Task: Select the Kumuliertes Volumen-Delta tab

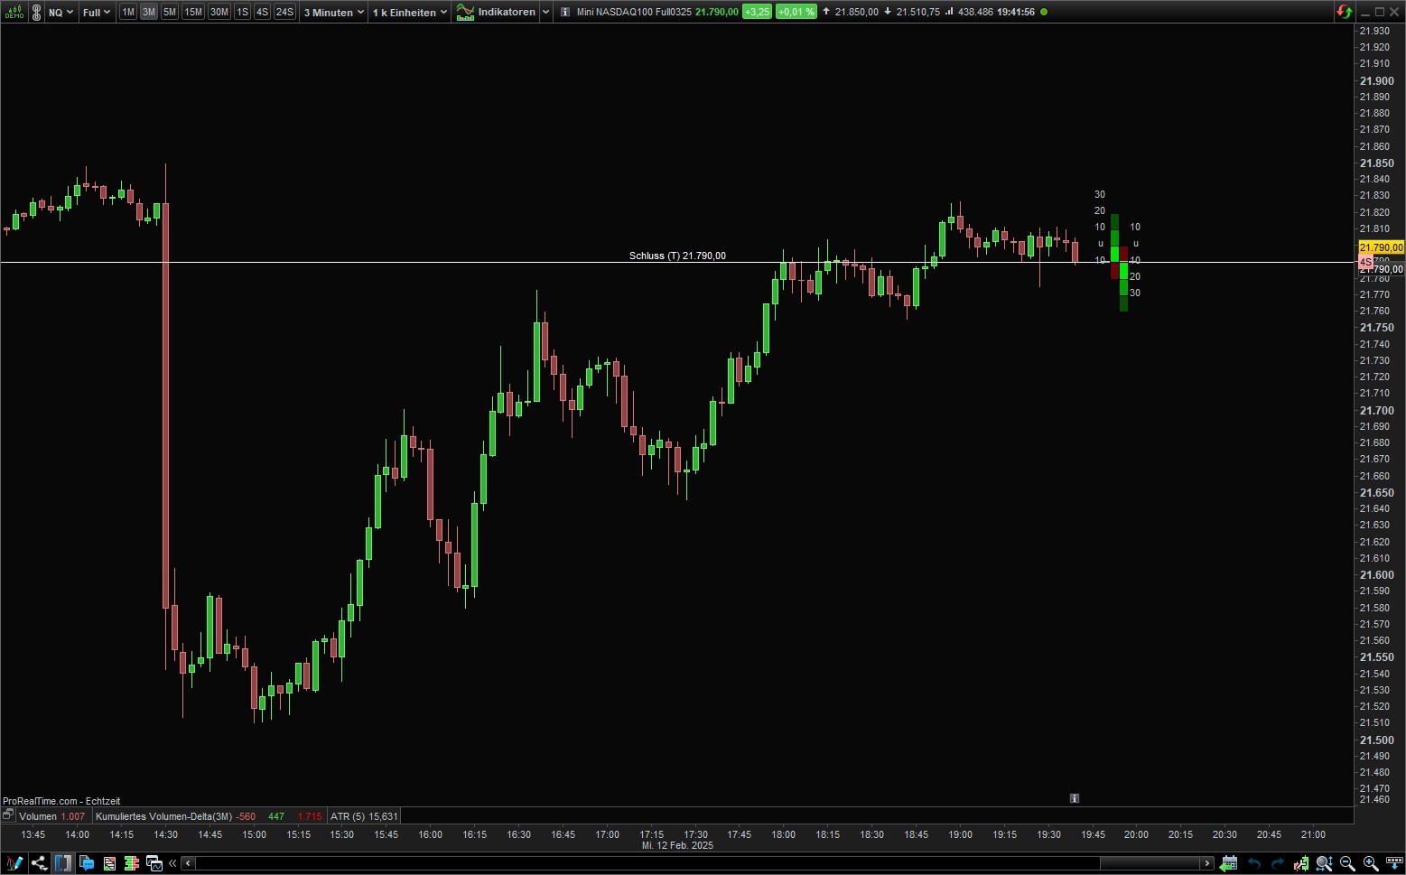Action: click(x=163, y=816)
